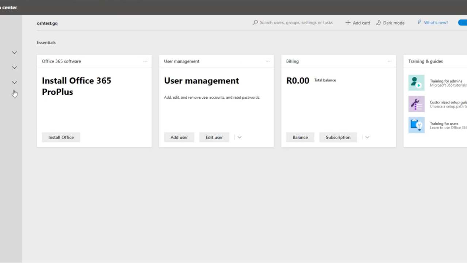Click the Customized setup guidance link text
467x263 pixels.
448,102
